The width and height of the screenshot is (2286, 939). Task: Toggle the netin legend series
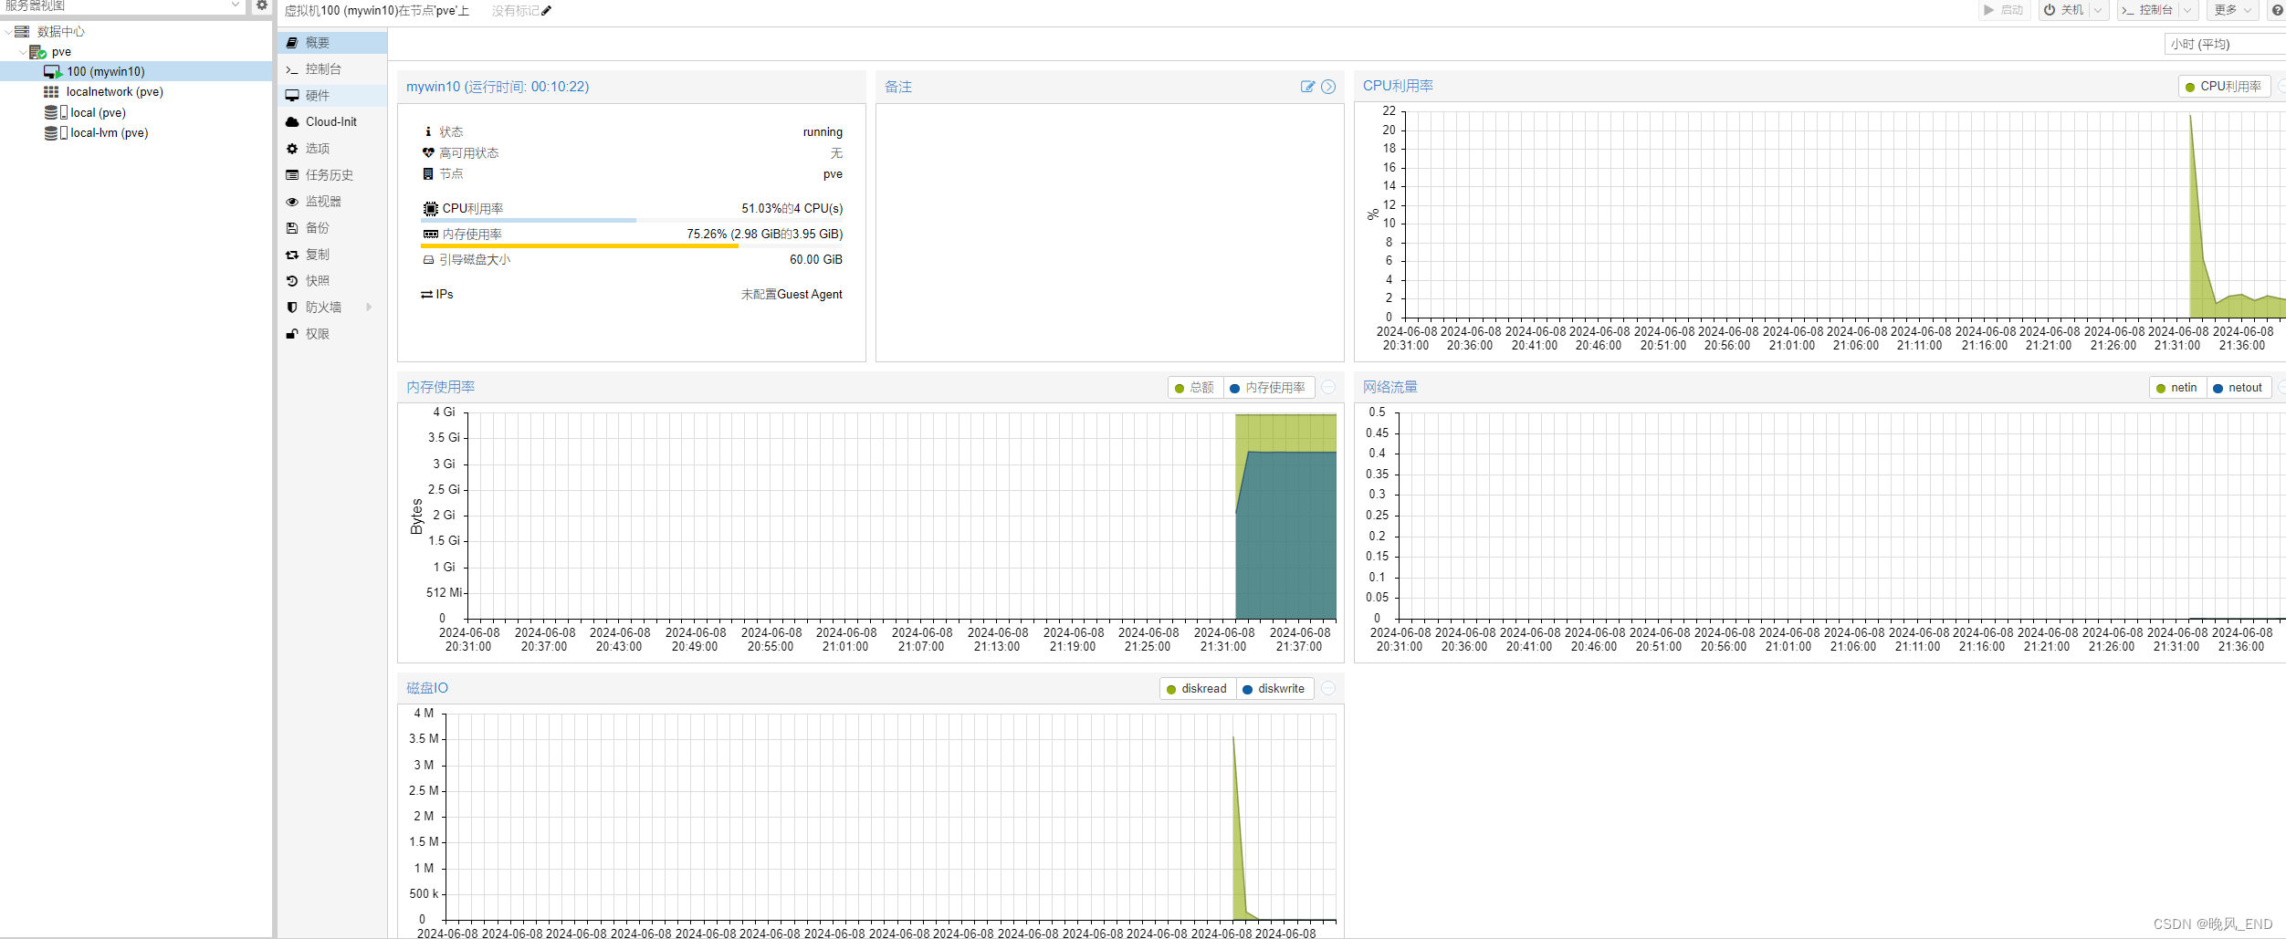[x=2177, y=388]
